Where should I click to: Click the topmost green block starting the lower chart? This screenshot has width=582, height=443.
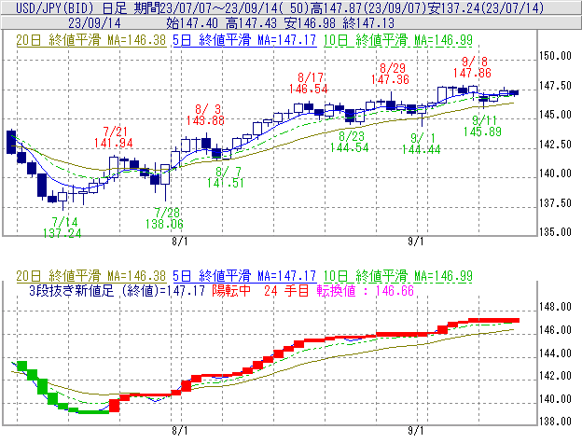coord(21,366)
